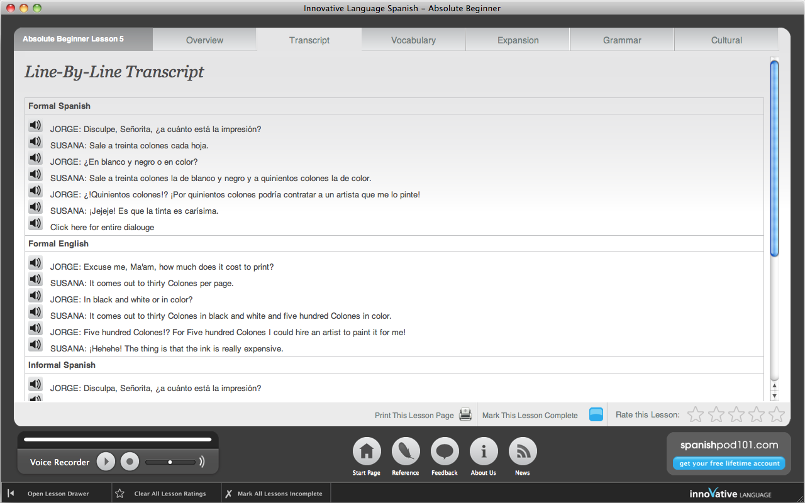805x503 pixels.
Task: Switch to the Grammar tab
Action: pyautogui.click(x=622, y=40)
